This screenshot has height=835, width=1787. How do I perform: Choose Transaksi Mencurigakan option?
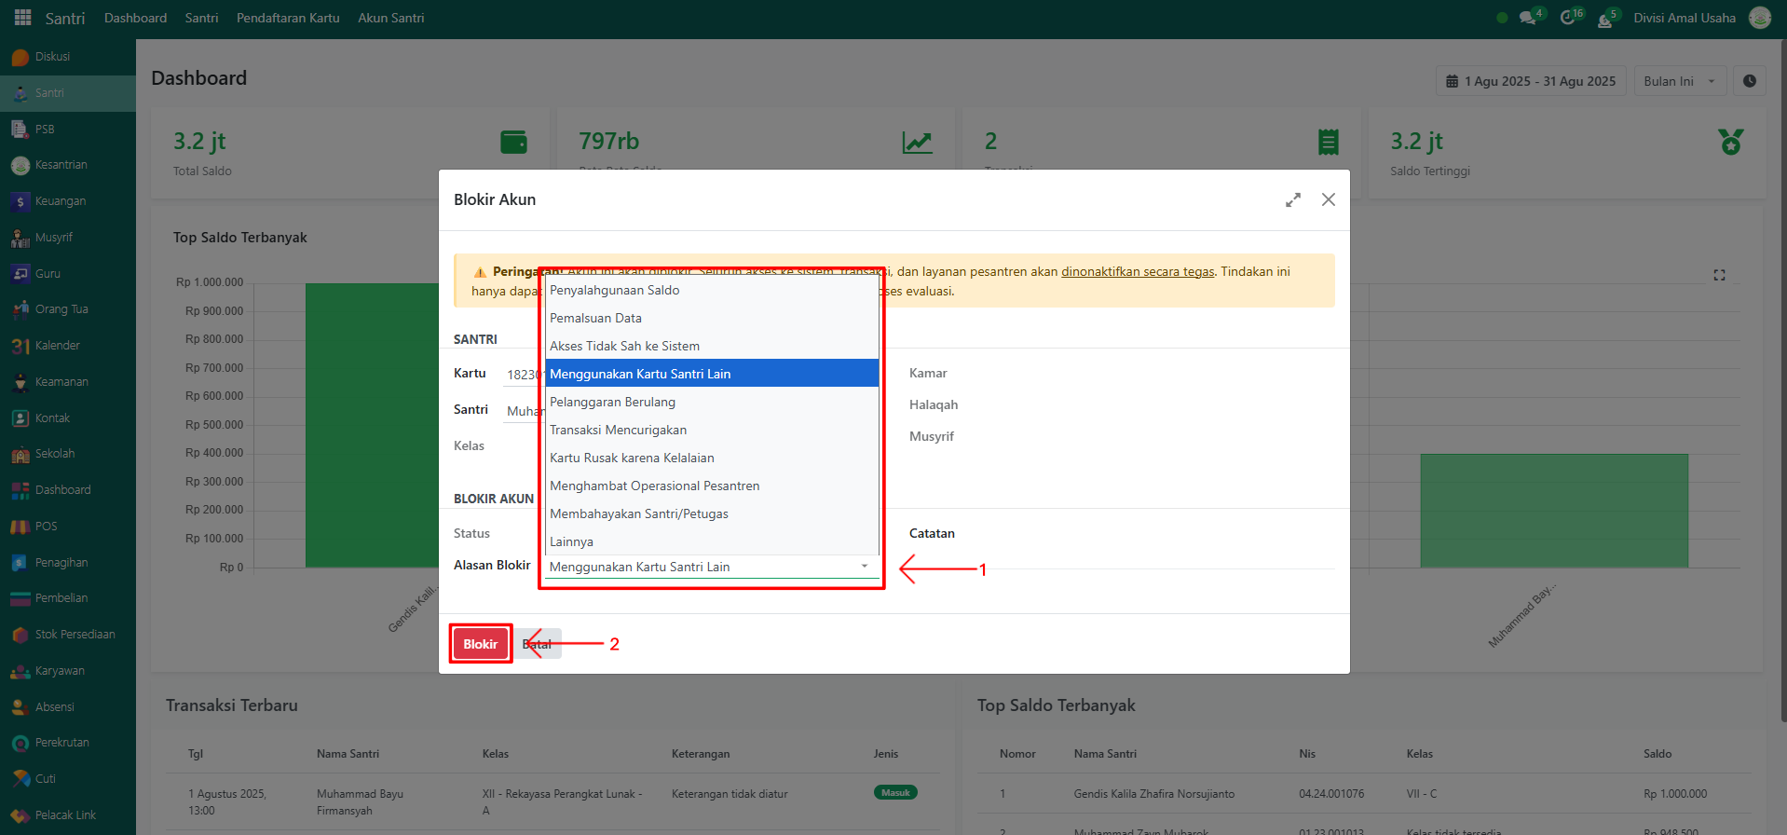(x=618, y=430)
